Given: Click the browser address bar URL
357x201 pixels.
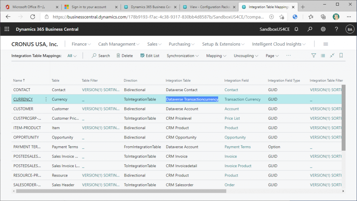Looking at the screenshot, I should coord(158,17).
